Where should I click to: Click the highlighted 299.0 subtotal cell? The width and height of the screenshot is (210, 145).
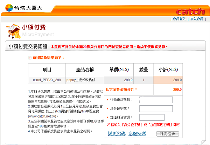click(168, 80)
